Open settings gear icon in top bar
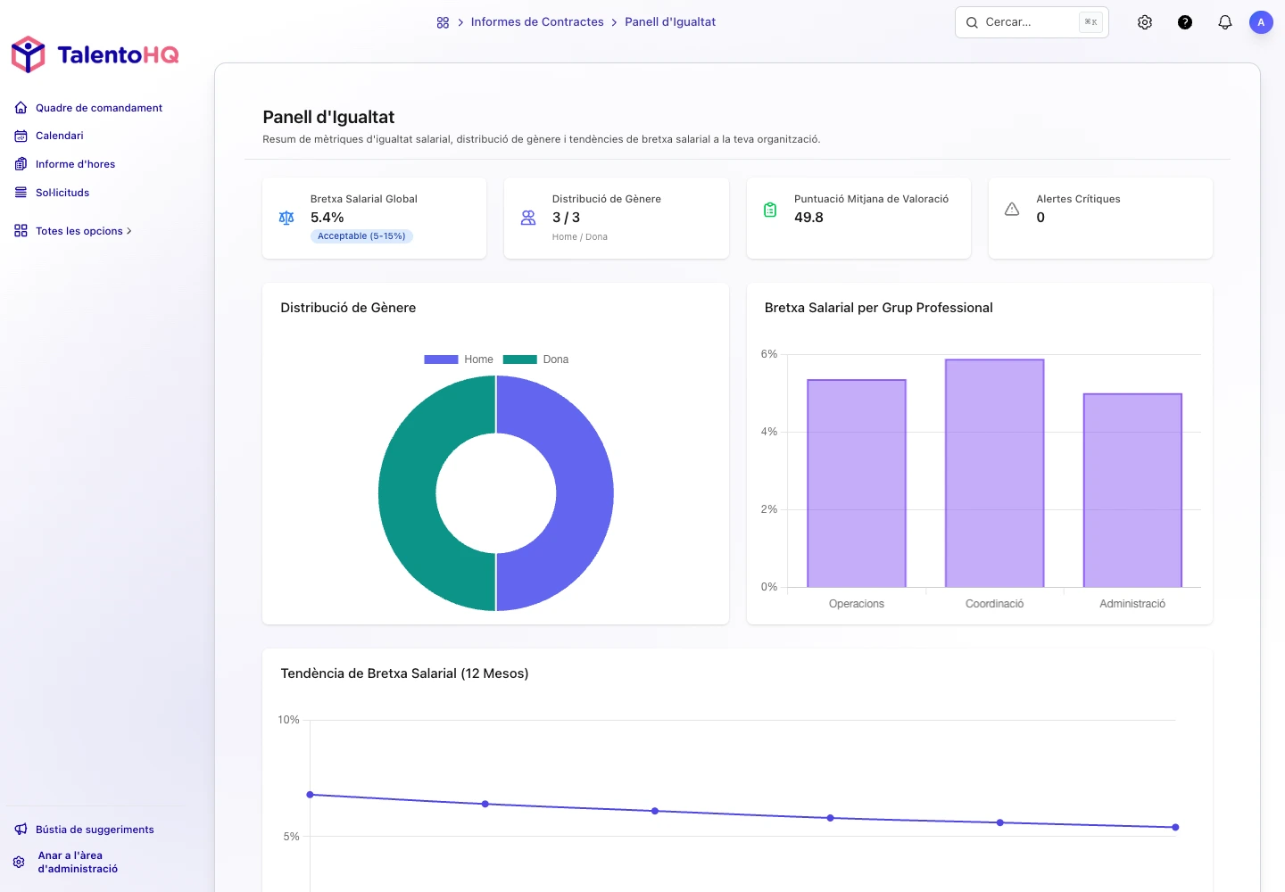The image size is (1285, 892). coord(1145,22)
